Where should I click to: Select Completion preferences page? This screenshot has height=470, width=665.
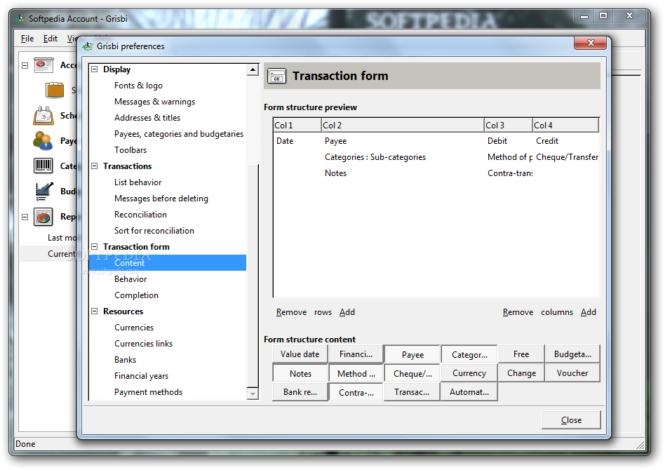136,295
